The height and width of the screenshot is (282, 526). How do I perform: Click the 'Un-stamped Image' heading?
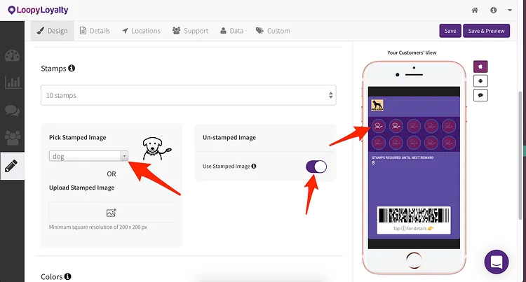pos(229,137)
